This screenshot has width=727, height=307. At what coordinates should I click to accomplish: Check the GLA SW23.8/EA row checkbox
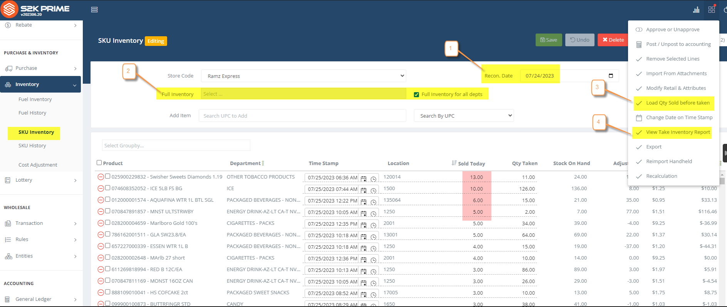(x=108, y=234)
